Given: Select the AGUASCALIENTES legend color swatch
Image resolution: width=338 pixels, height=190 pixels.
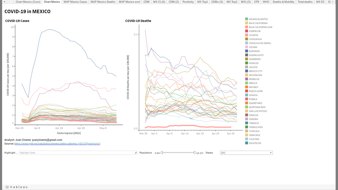Looking at the screenshot, I should click(x=247, y=19).
